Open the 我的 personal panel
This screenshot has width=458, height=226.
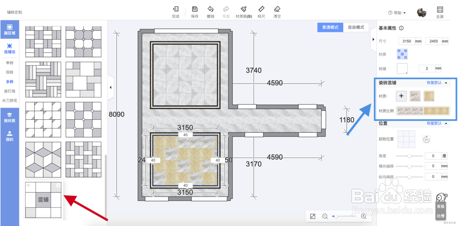pyautogui.click(x=9, y=136)
